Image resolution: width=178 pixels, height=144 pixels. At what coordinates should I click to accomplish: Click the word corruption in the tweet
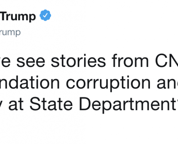point(108,83)
